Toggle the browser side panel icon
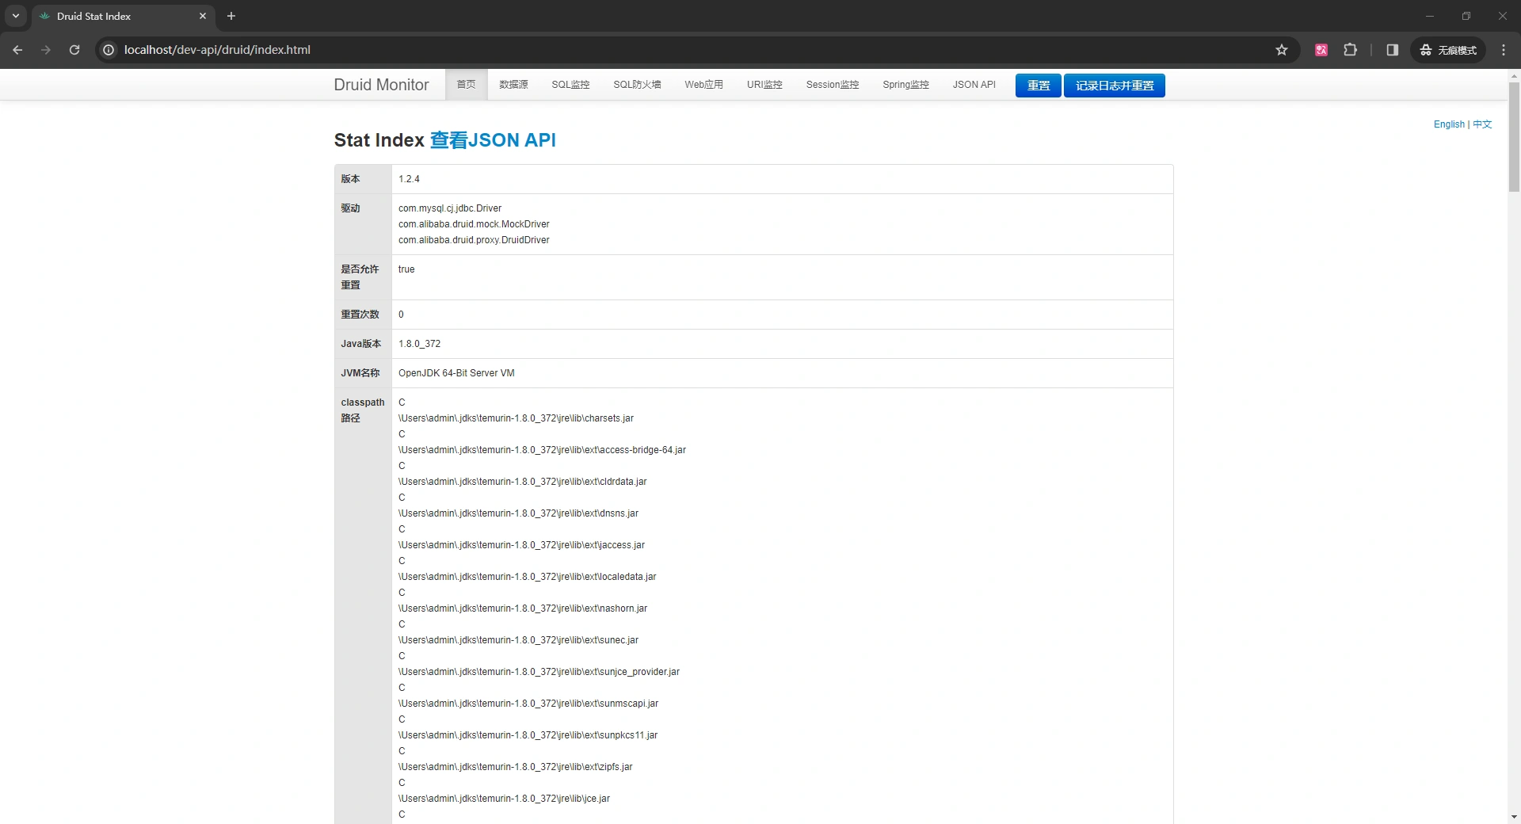 pyautogui.click(x=1392, y=50)
